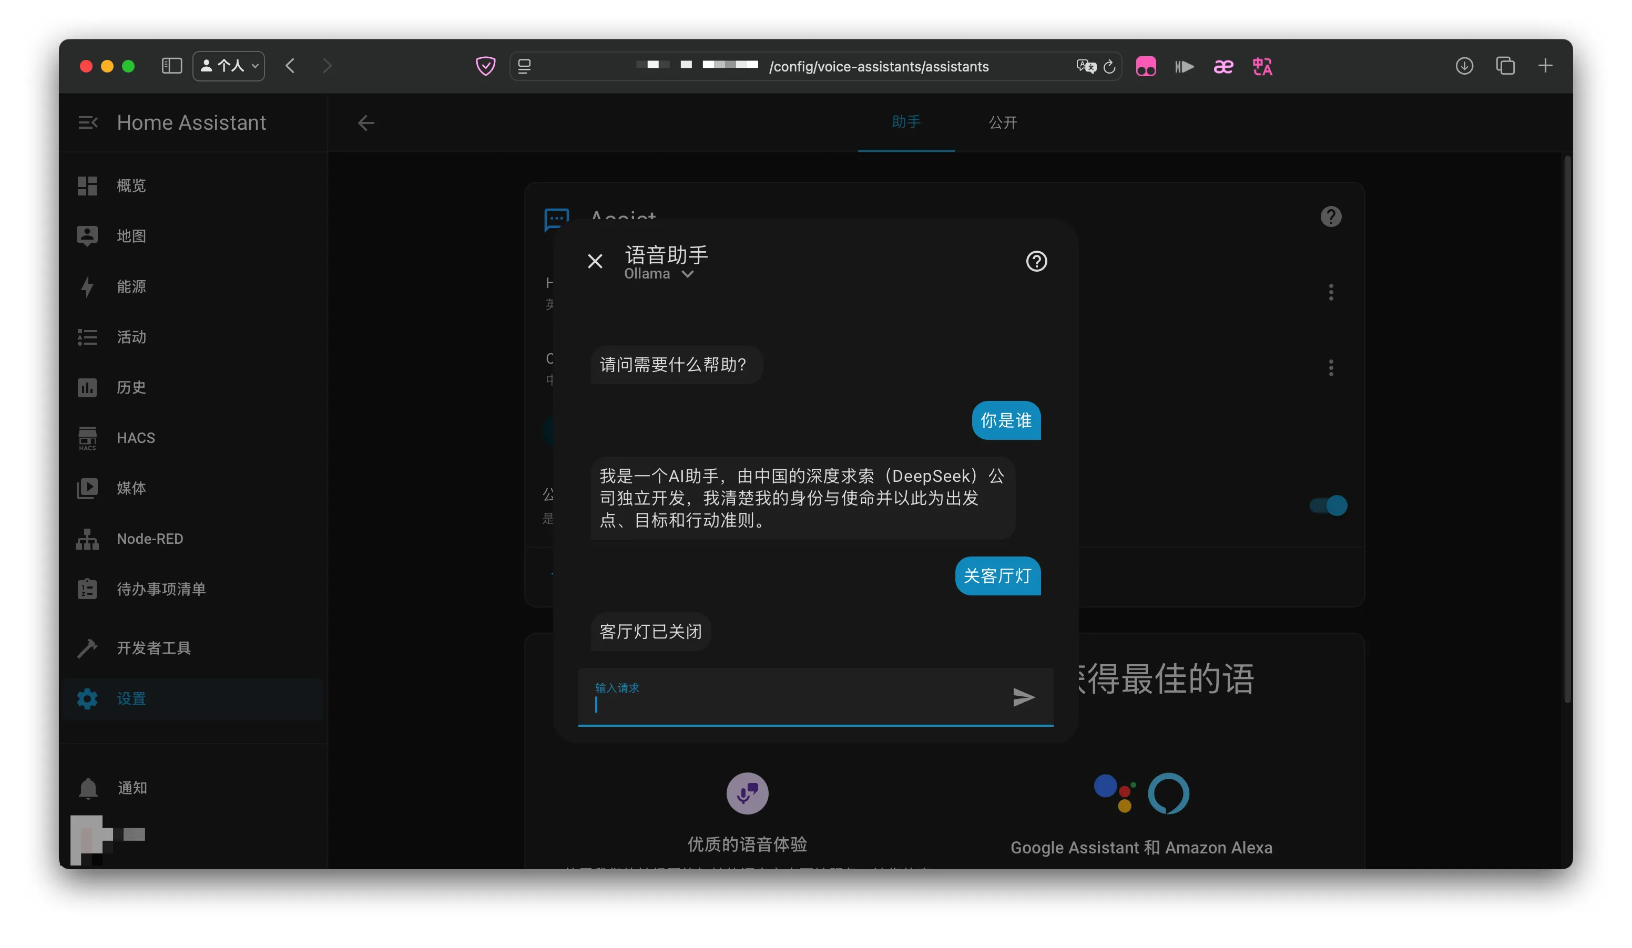Toggle the browser sidebar panel button

pos(171,66)
